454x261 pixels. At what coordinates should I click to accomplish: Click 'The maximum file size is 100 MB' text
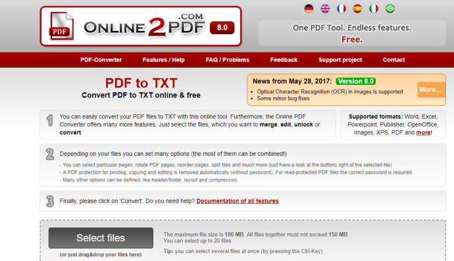coord(204,235)
